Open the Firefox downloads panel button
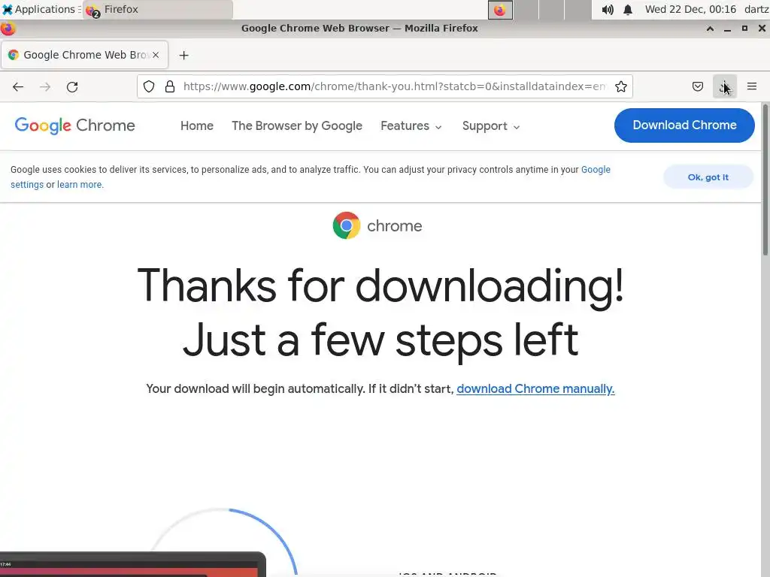The width and height of the screenshot is (770, 577). (x=724, y=87)
